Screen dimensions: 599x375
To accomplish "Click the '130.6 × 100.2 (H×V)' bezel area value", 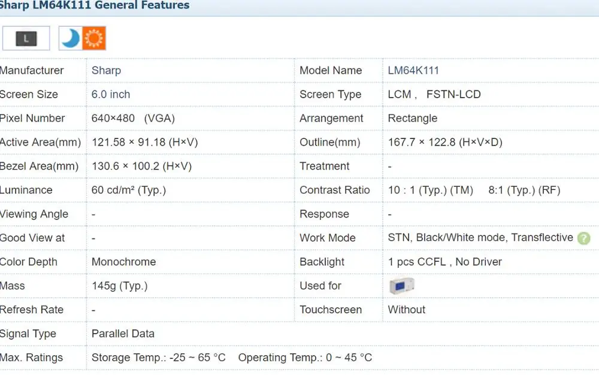I will [142, 166].
